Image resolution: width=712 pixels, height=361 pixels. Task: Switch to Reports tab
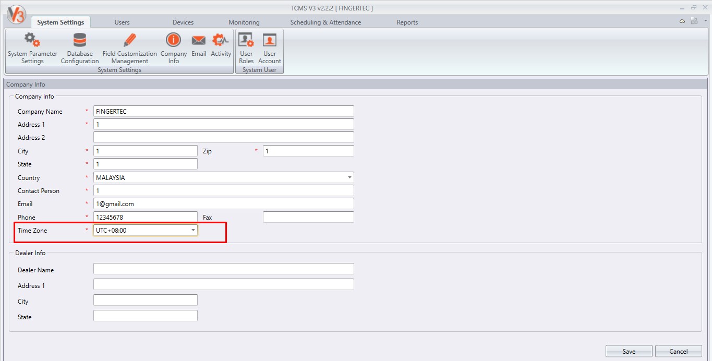407,22
